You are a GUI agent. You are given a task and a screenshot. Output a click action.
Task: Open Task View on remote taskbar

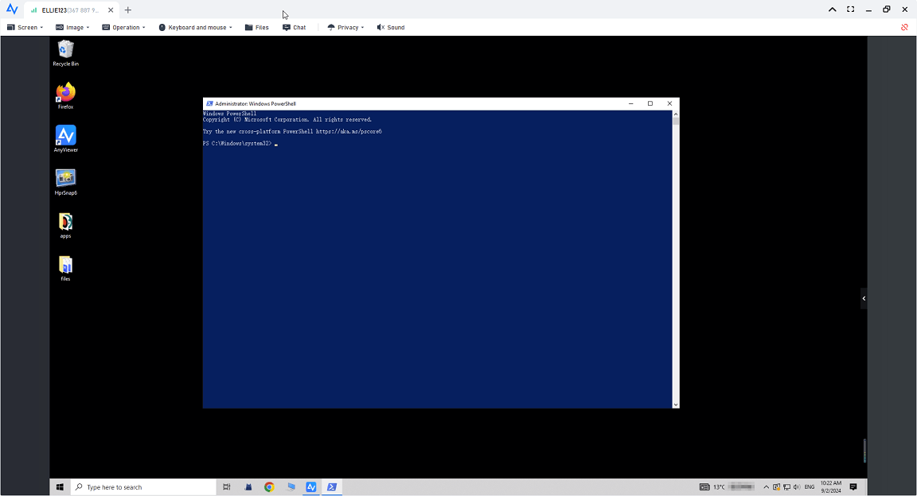click(x=227, y=486)
